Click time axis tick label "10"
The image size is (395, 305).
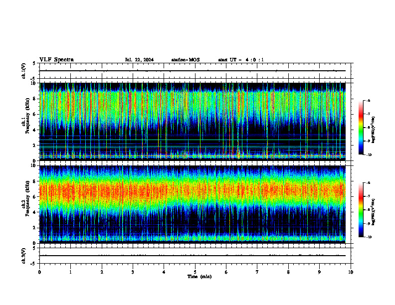tap(351, 272)
